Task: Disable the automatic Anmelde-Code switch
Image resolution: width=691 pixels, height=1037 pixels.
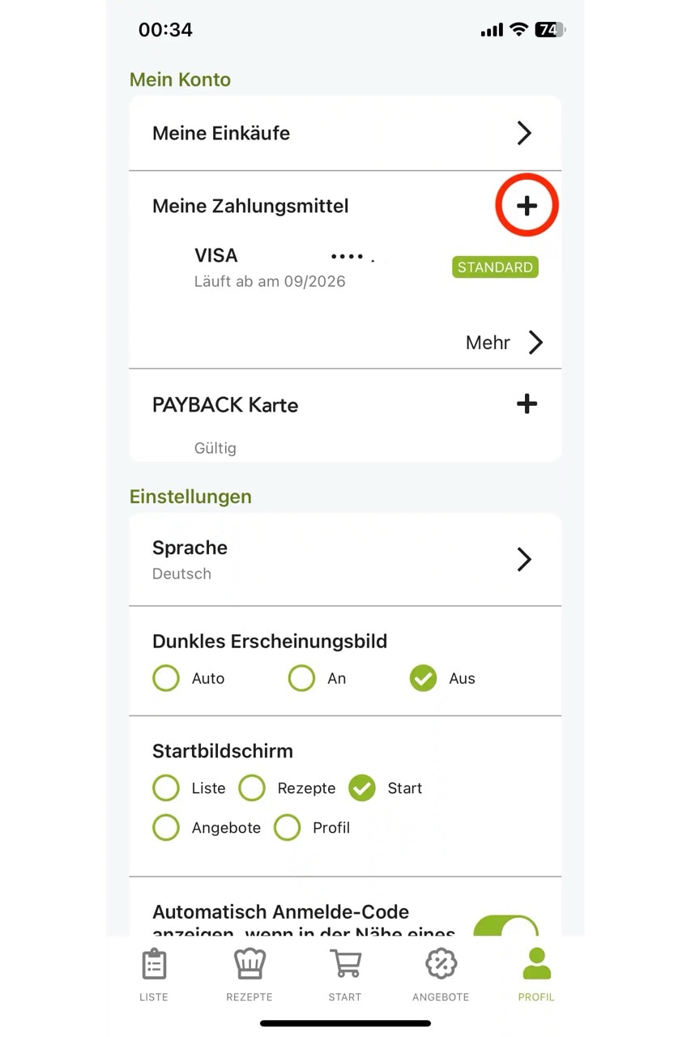Action: coord(505,928)
